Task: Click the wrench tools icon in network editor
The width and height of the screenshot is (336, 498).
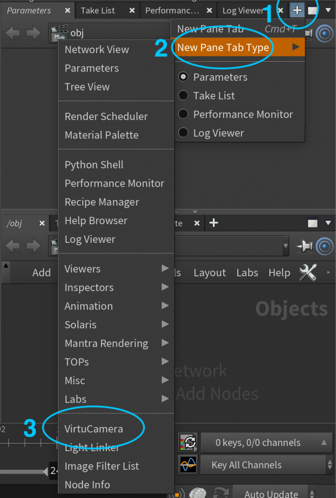Action: pyautogui.click(x=308, y=273)
